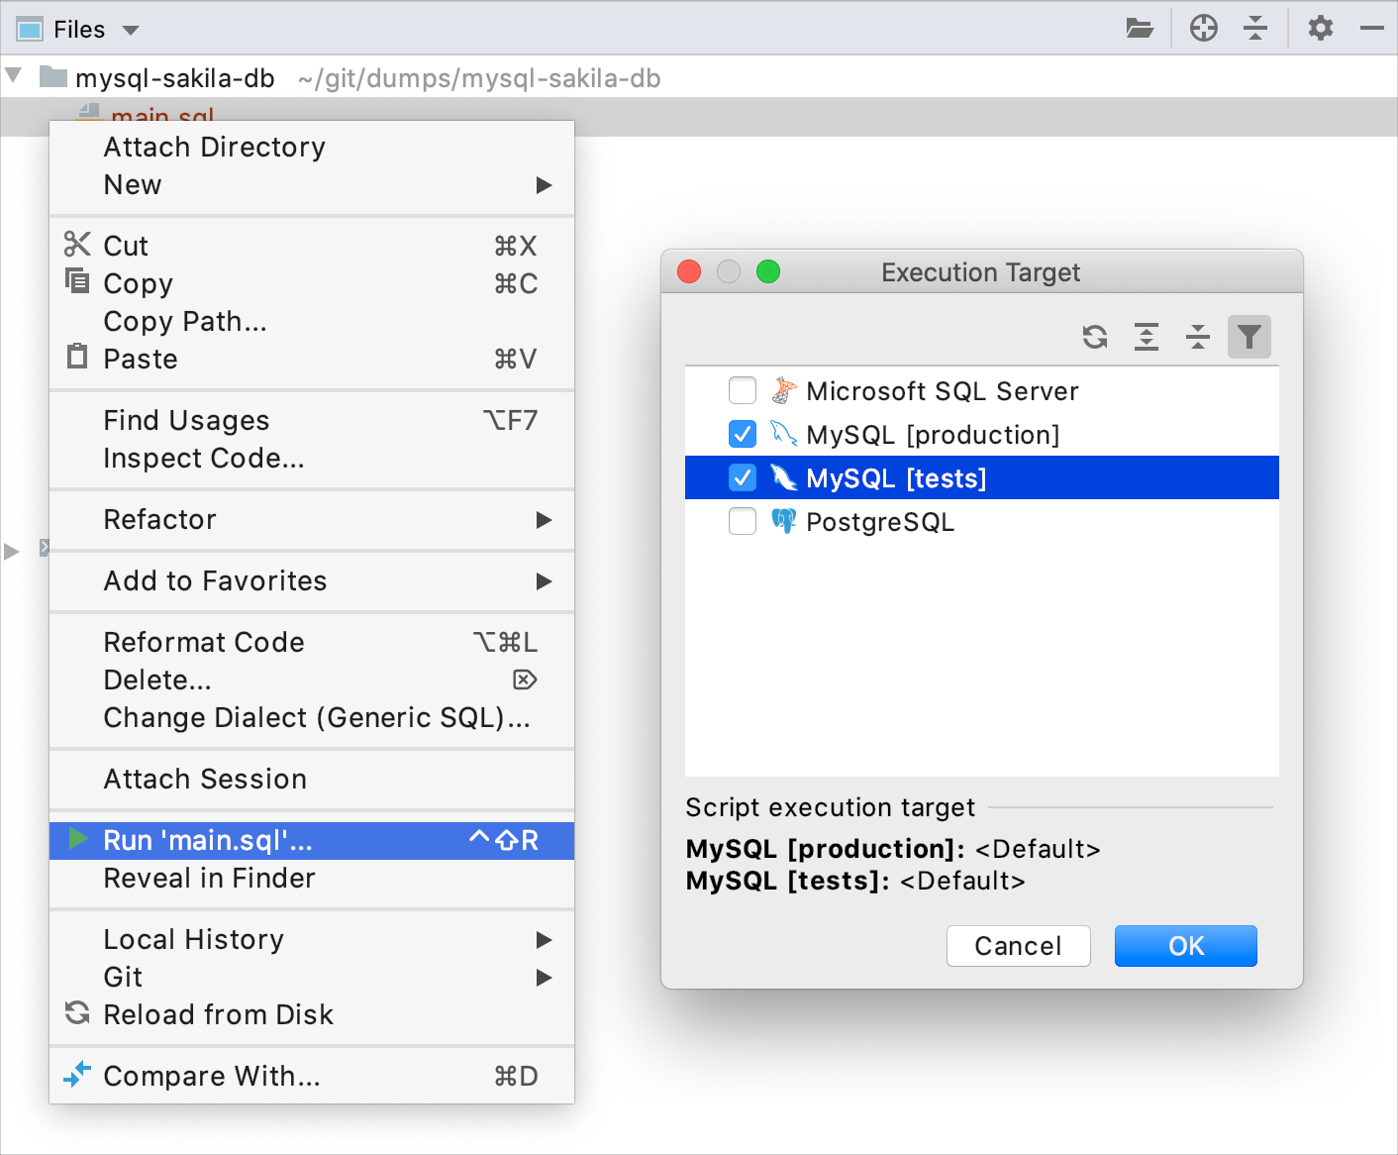The width and height of the screenshot is (1398, 1155).
Task: Click the Reload from Disk icon
Action: coord(77,1012)
